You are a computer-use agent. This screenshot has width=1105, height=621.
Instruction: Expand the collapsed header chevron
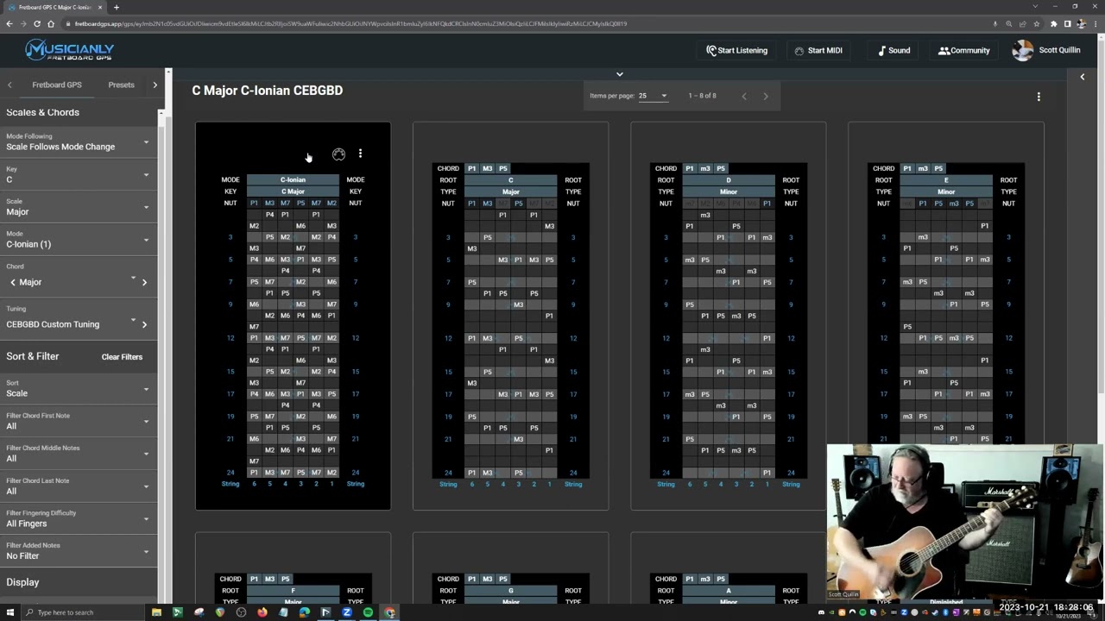coord(619,74)
